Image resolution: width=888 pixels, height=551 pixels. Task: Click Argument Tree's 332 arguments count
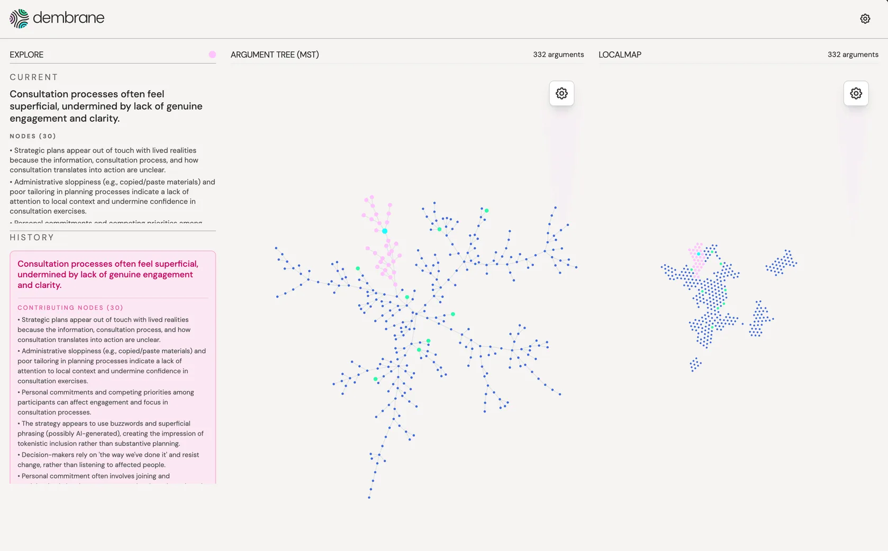point(558,55)
